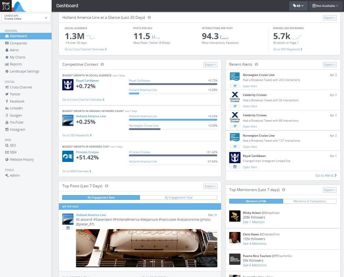Open Export dropdown in Top Mentioners
Viewport: 344px width, 277px height.
click(330, 190)
